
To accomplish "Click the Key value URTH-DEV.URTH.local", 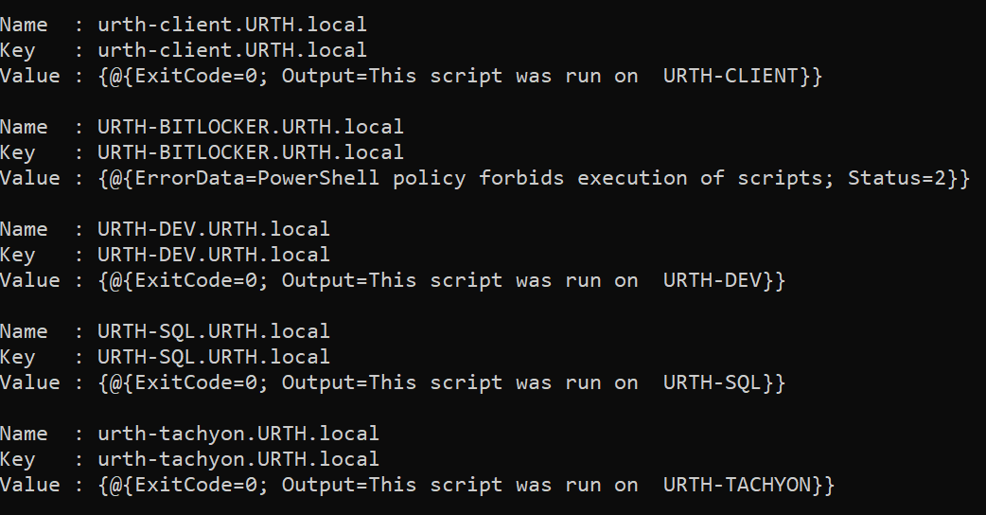I will (x=214, y=255).
